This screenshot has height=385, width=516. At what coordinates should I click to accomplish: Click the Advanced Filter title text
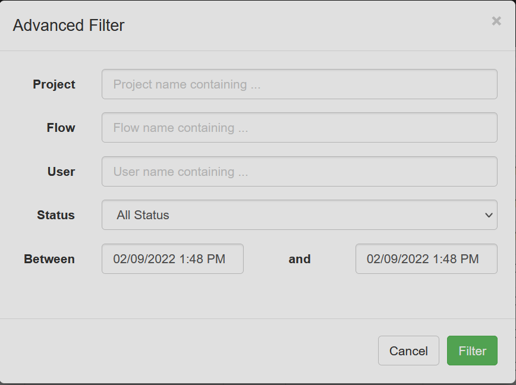(x=68, y=26)
